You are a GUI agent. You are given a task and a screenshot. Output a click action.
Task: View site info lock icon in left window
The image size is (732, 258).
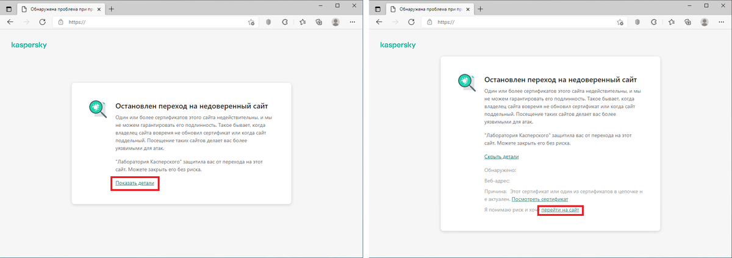[x=61, y=22]
